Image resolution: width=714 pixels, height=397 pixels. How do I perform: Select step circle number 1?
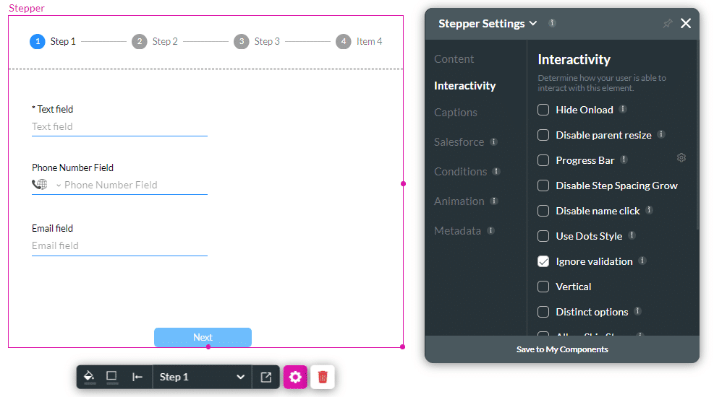(x=38, y=41)
